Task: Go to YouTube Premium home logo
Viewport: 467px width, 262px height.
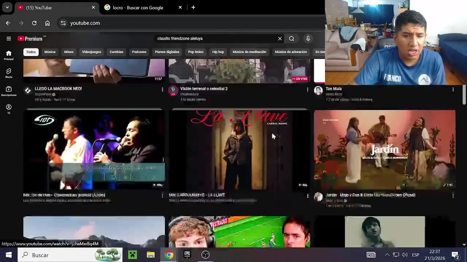Action: 30,39
